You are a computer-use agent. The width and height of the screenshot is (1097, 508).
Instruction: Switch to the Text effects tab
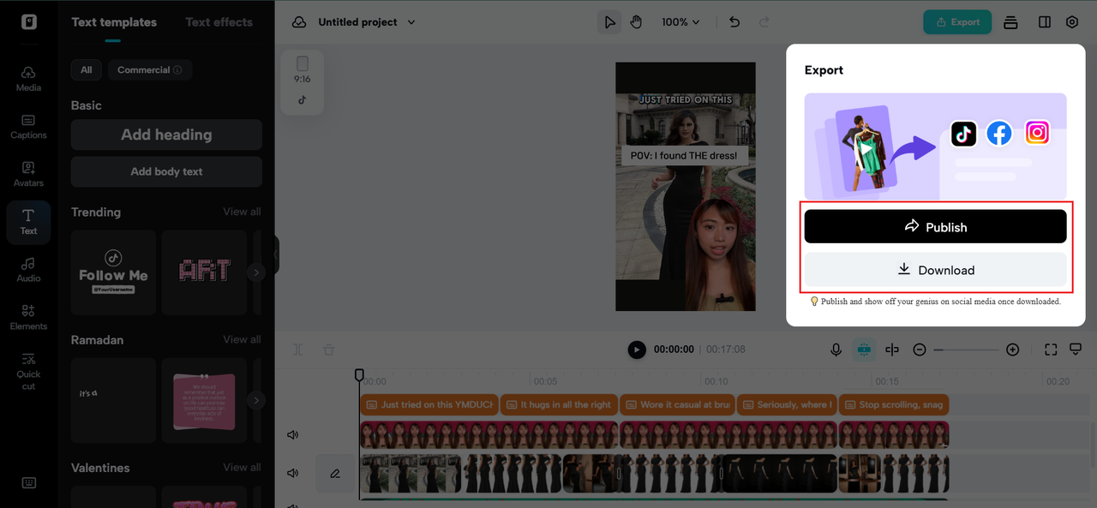(x=219, y=22)
